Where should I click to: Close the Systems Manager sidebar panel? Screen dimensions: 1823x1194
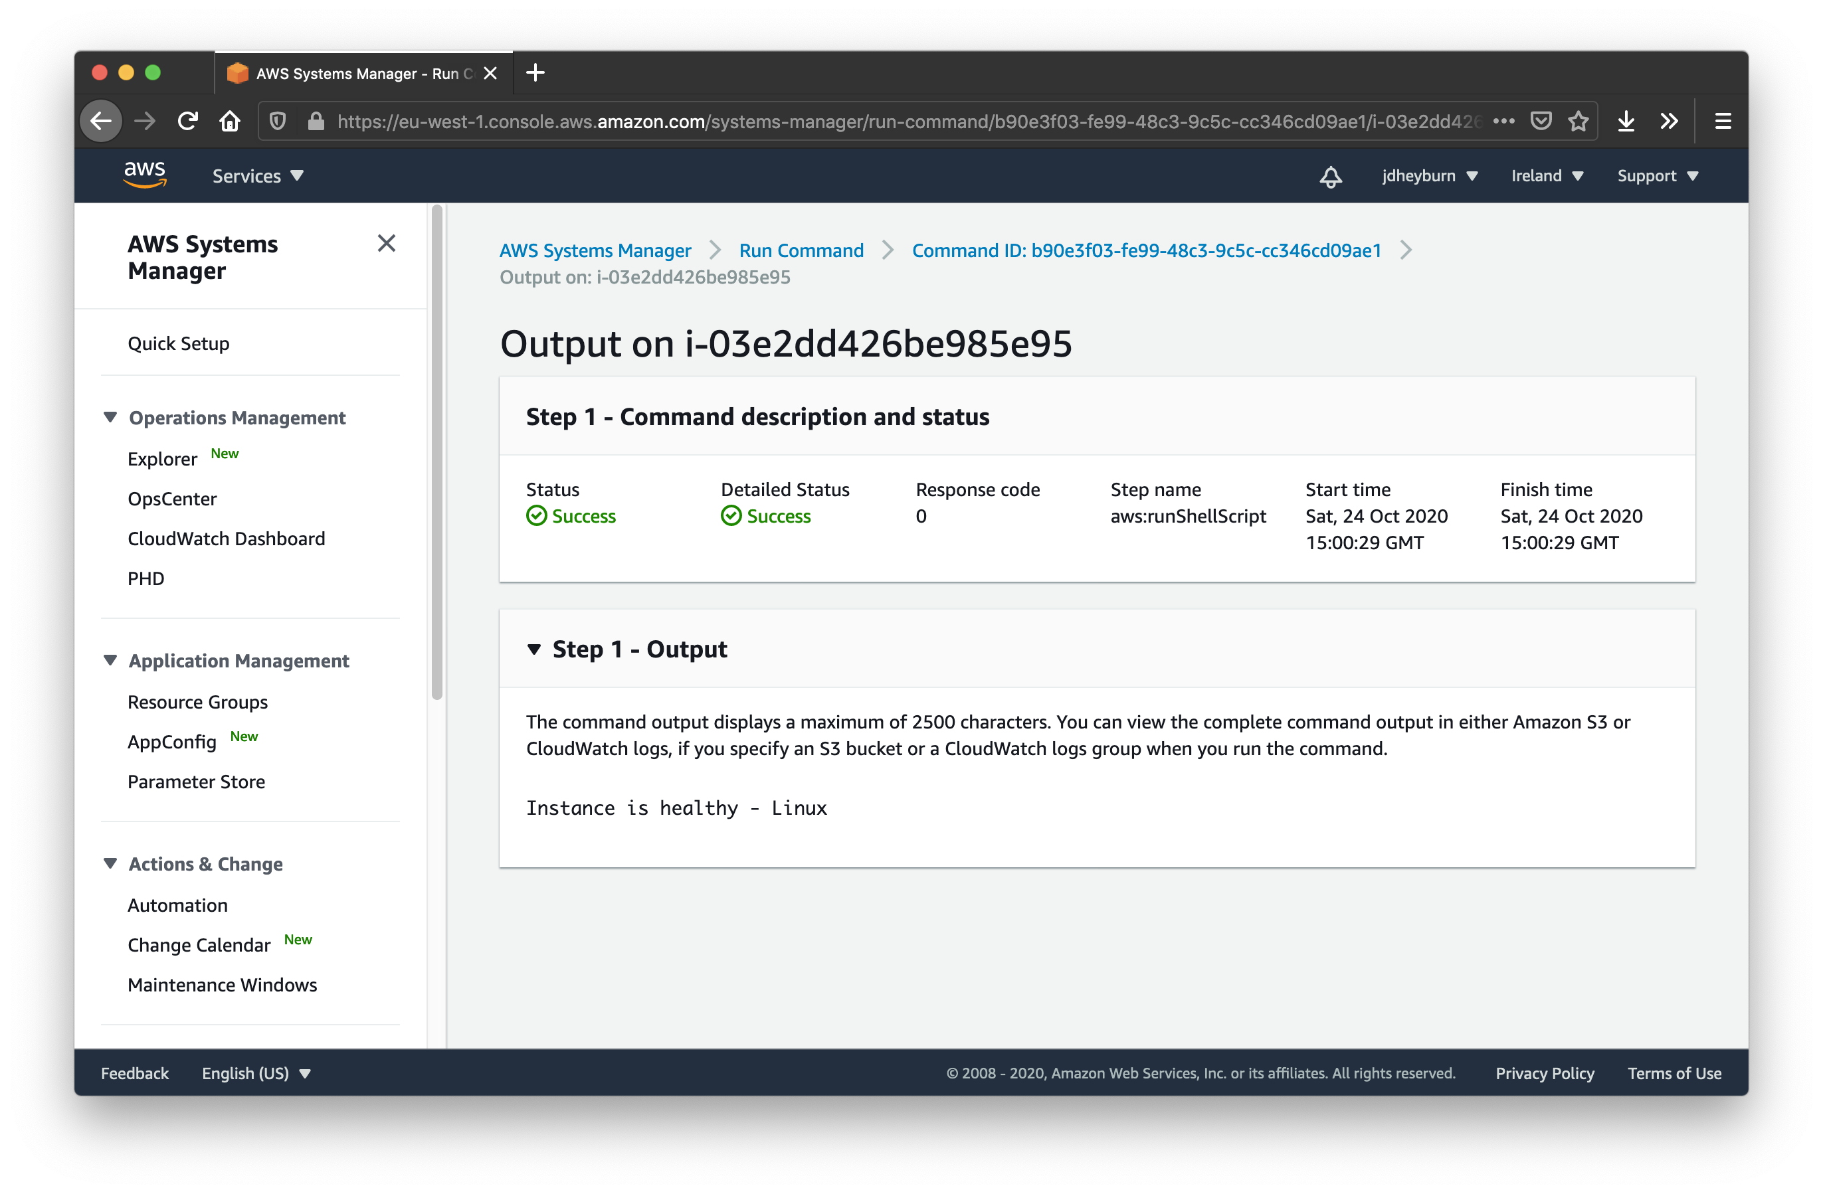[x=387, y=244]
